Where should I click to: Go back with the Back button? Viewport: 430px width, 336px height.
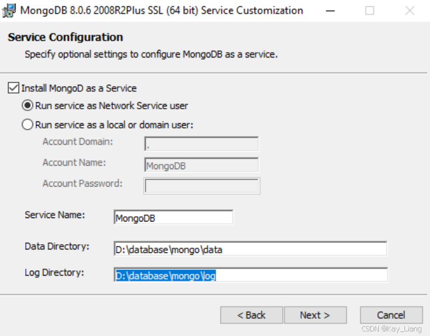[x=252, y=315]
